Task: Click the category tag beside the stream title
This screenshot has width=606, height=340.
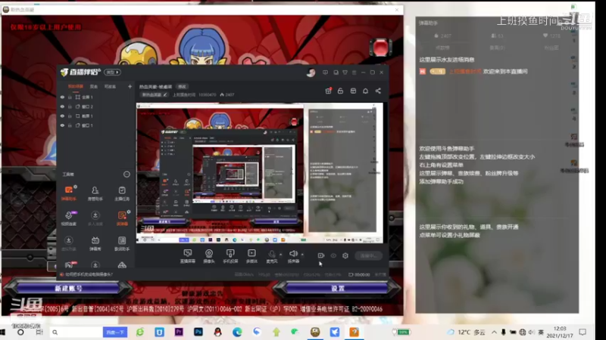Action: (x=182, y=87)
